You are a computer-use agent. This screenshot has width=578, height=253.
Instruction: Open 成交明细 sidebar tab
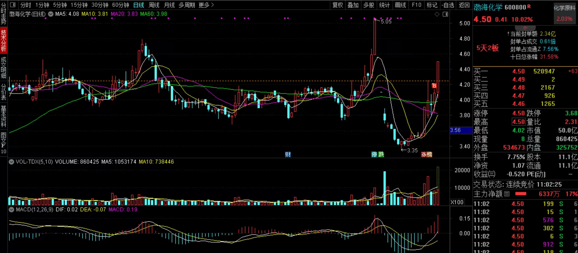coord(4,68)
